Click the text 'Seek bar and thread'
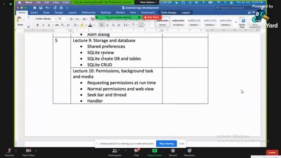281x158 pixels. (x=107, y=95)
